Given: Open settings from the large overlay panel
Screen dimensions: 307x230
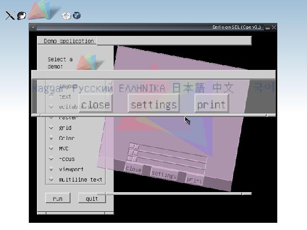Looking at the screenshot, I should 153,104.
